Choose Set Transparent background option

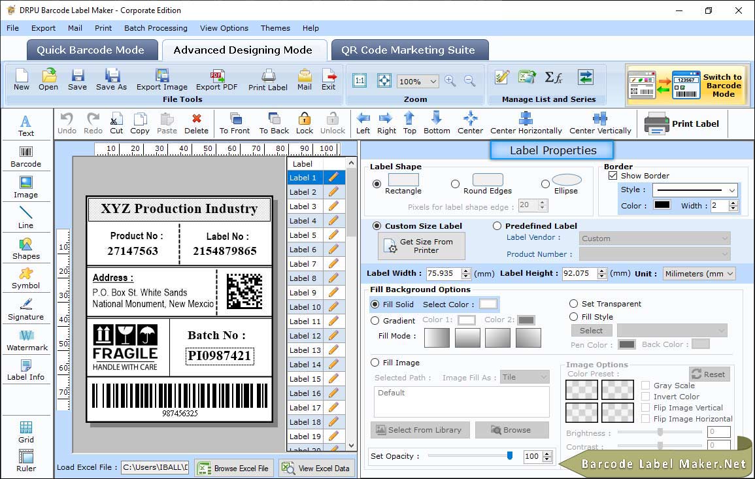pos(573,304)
